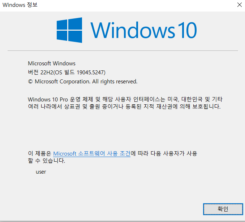Close the Windows 정보 dialog
Viewport: 245px width, 222px height.
(239, 5)
